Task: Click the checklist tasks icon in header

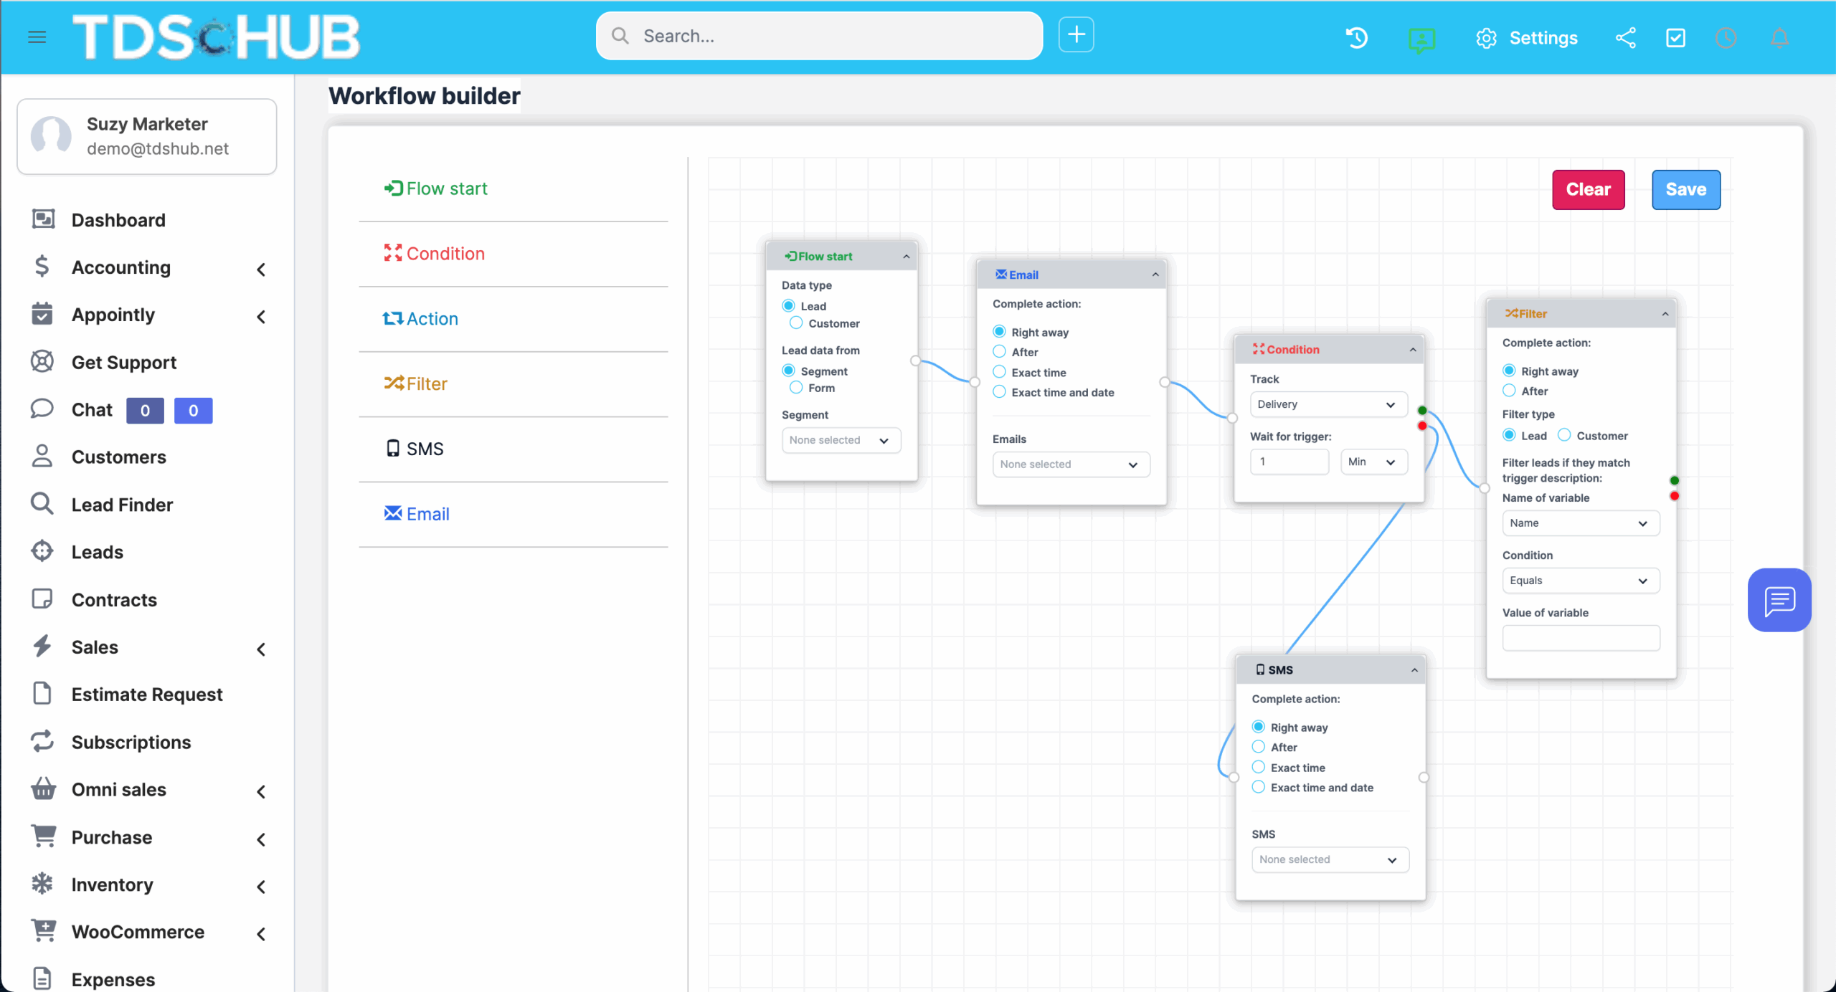Action: click(x=1675, y=37)
